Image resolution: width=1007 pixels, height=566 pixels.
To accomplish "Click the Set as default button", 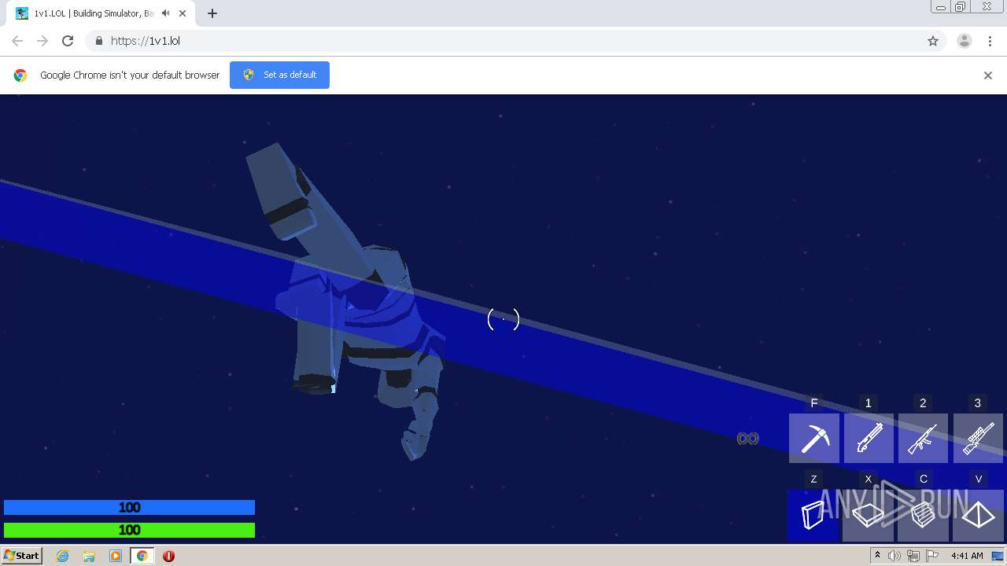I will point(279,75).
